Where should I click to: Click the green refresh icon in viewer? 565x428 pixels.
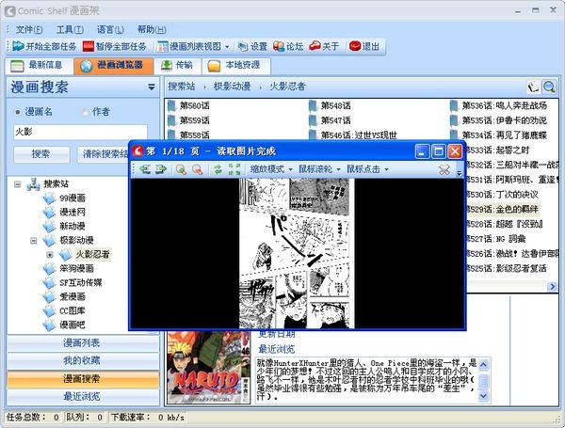(x=218, y=169)
